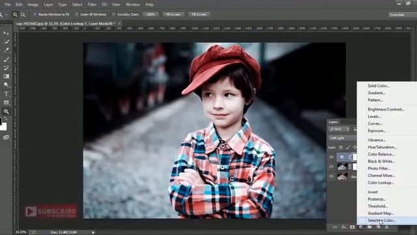Toggle the Scrubby Zoom checkbox
This screenshot has width=417, height=235.
point(113,14)
